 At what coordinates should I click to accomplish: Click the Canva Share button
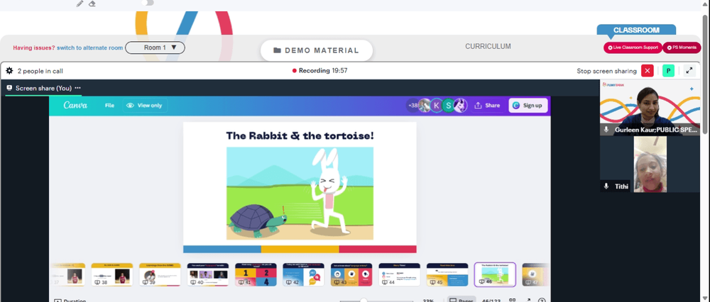[x=487, y=106]
